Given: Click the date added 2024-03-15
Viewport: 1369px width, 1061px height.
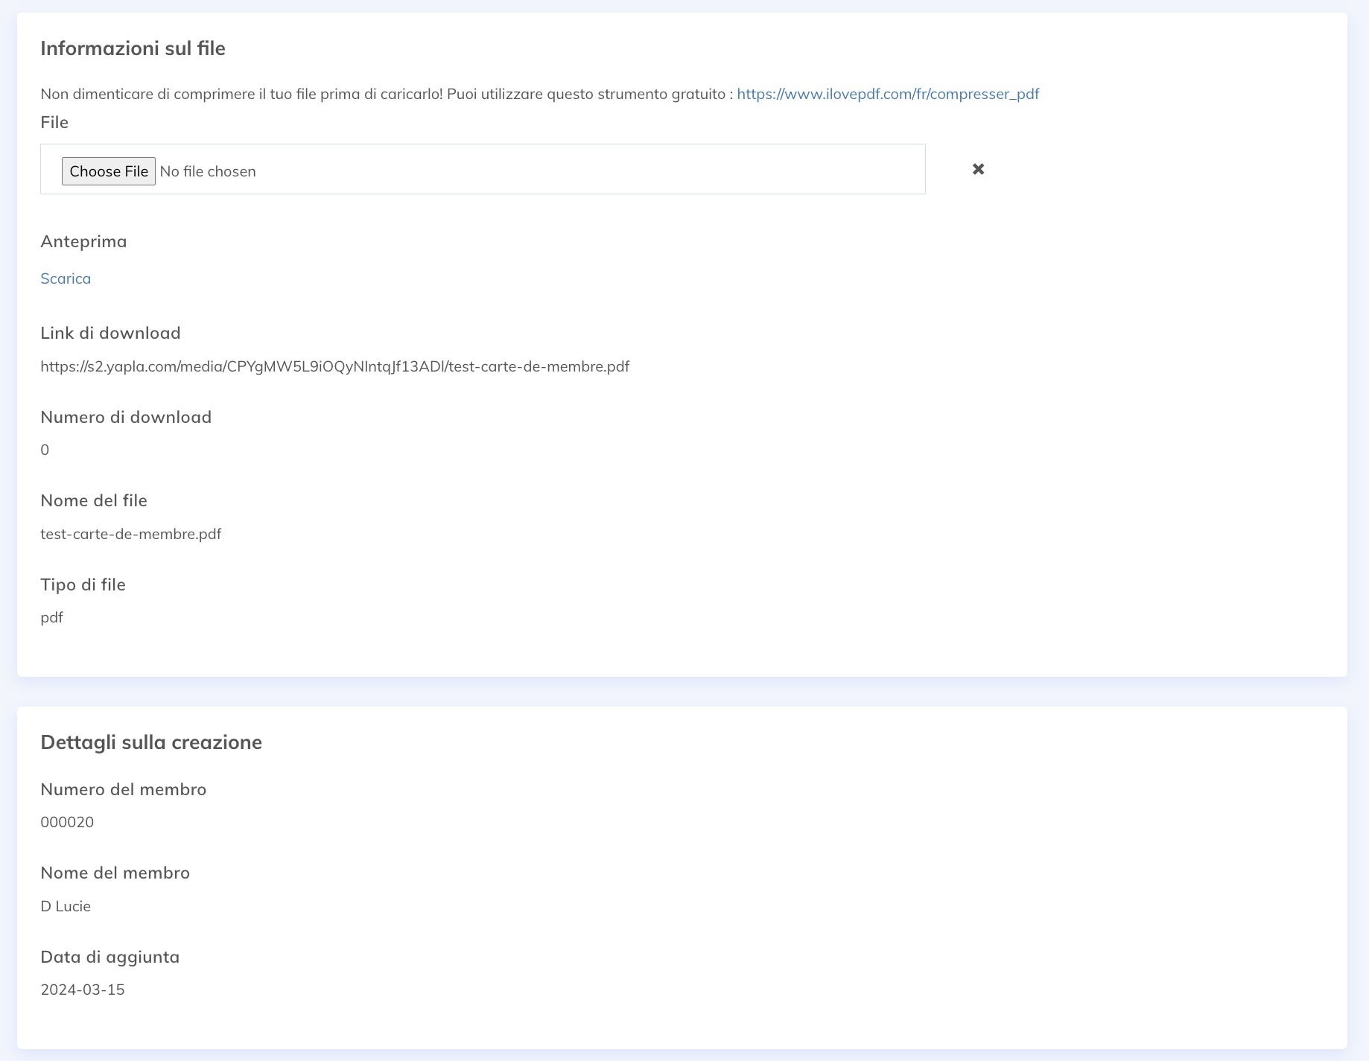Looking at the screenshot, I should click(83, 990).
